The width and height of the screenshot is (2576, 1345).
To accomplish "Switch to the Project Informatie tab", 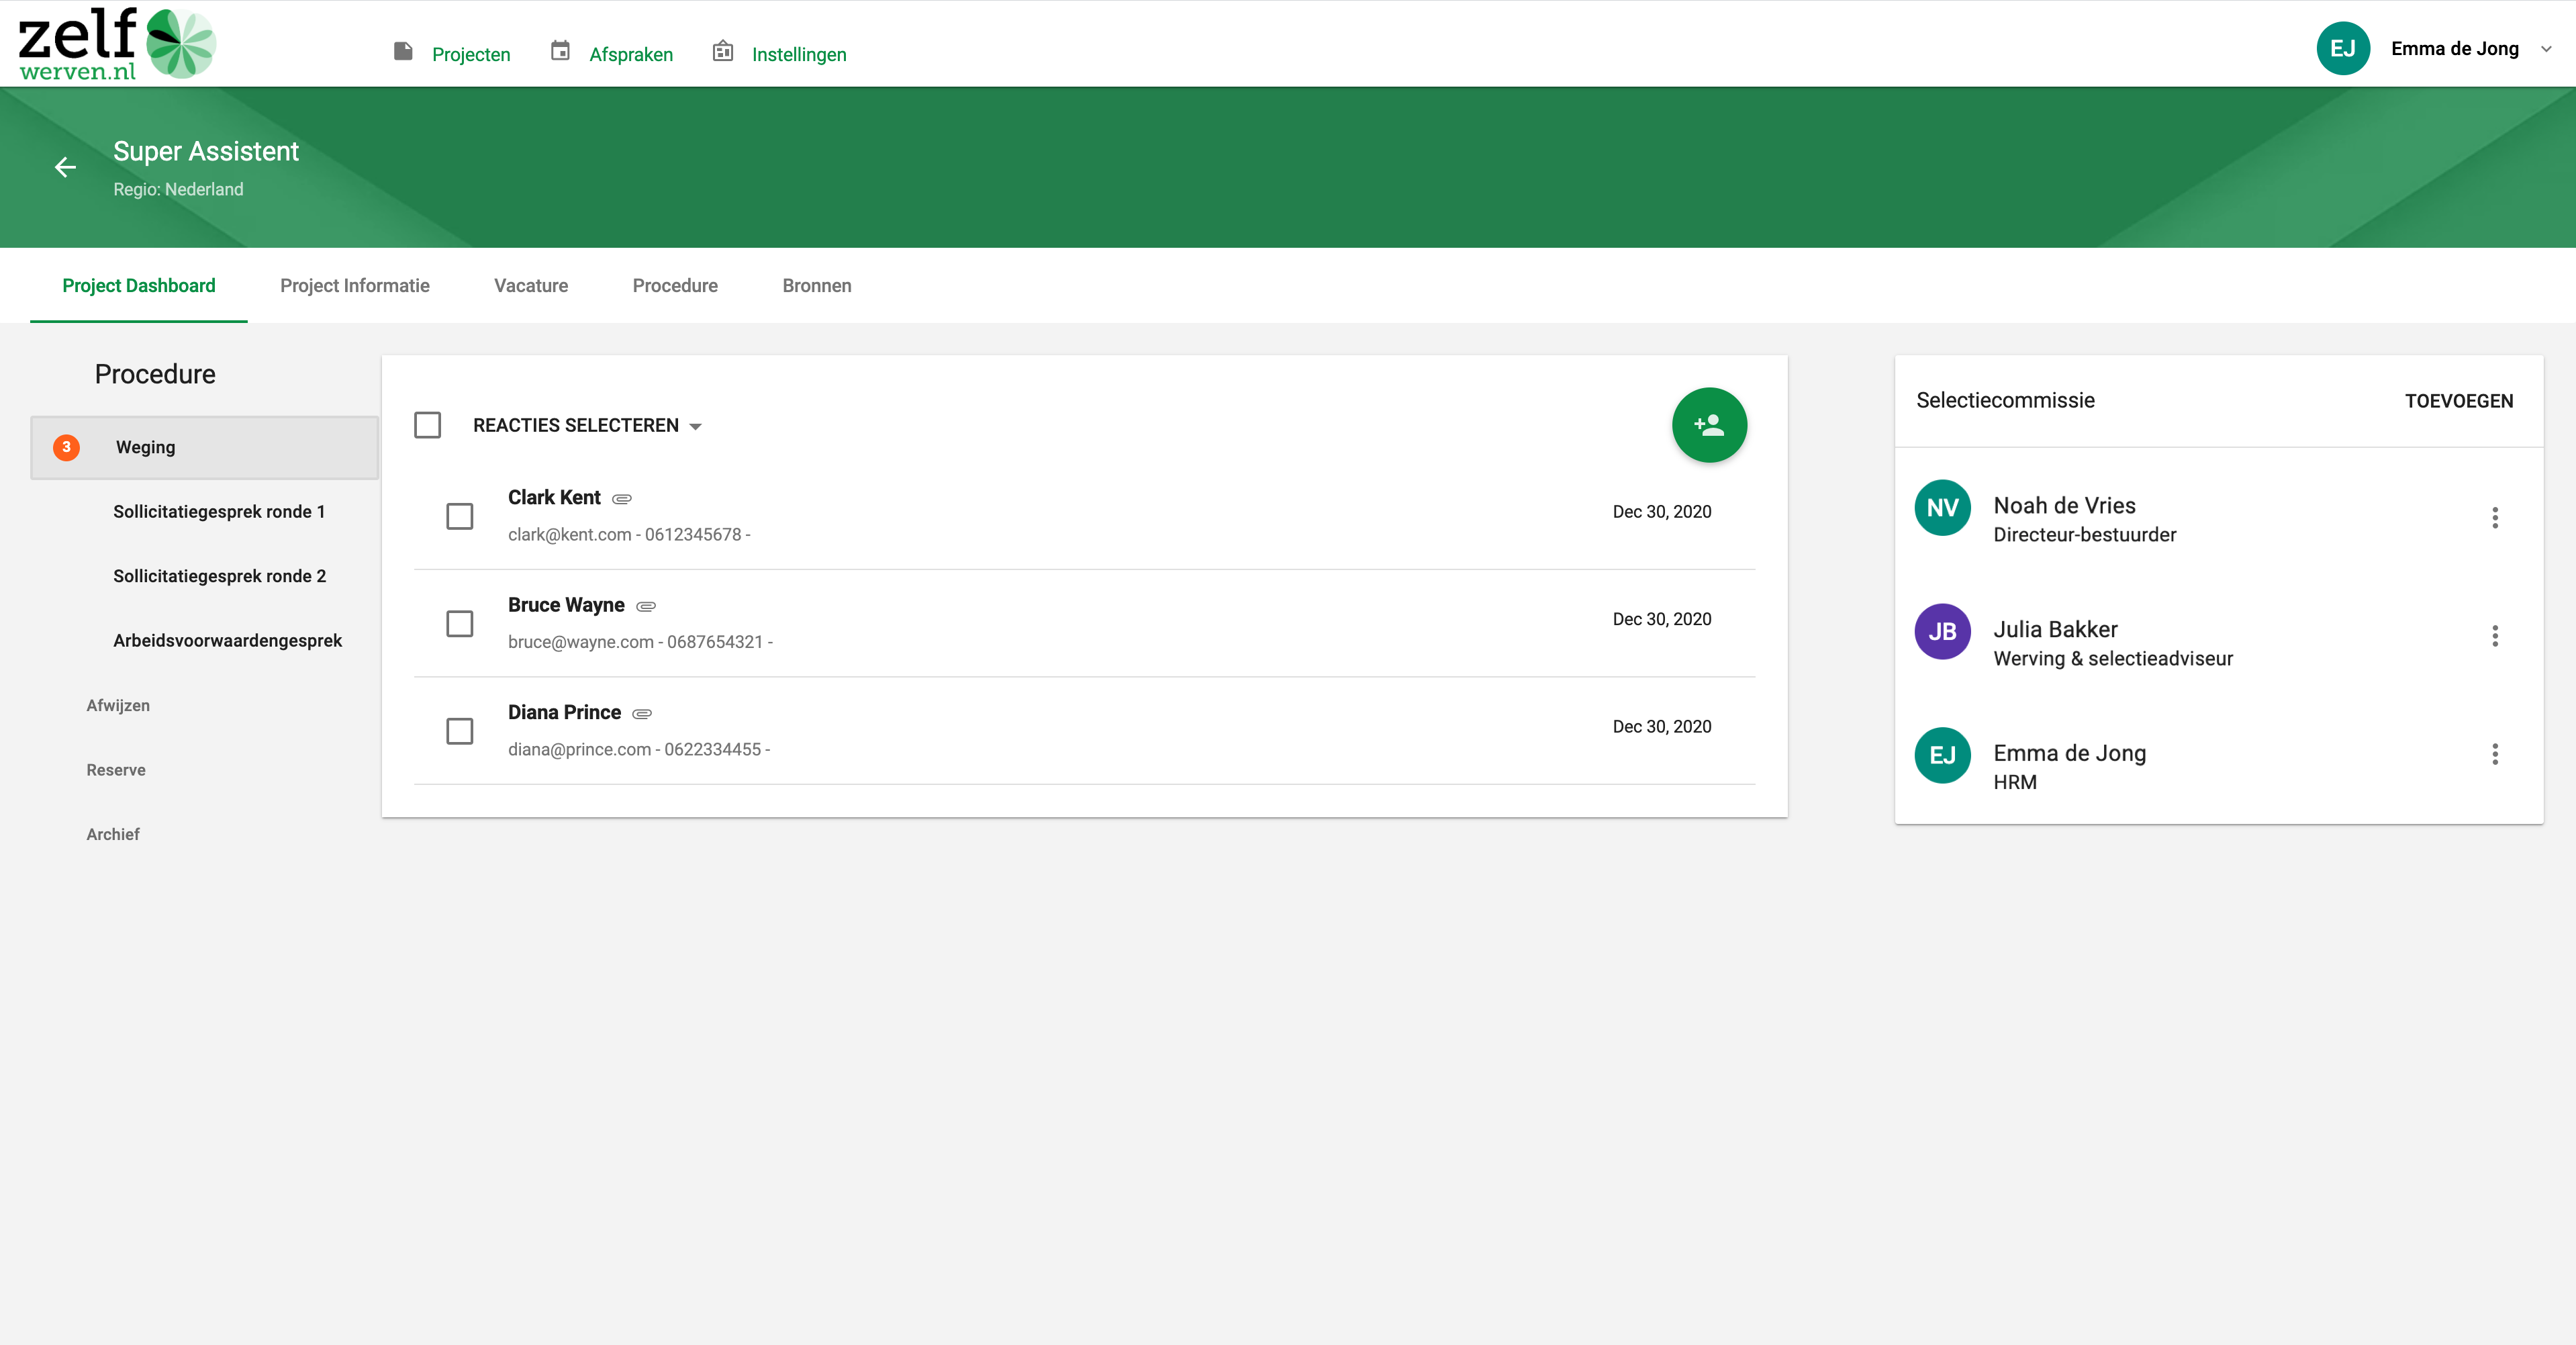I will (354, 286).
